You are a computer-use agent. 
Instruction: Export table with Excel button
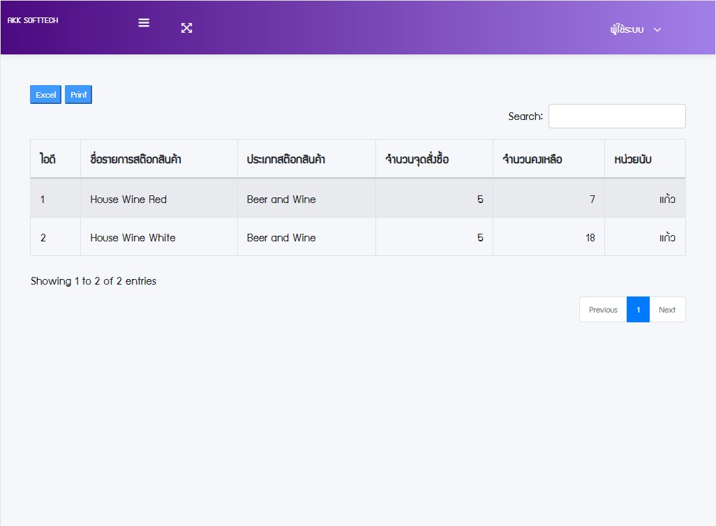click(x=45, y=95)
